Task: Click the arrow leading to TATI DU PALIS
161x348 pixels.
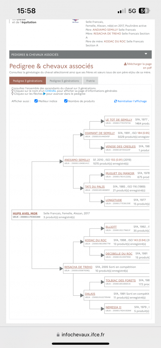Action: tap(82, 188)
